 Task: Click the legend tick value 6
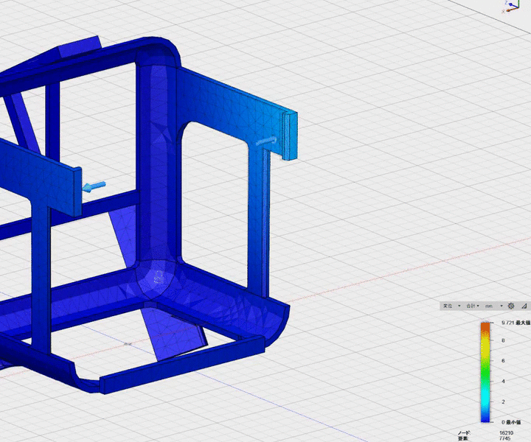click(x=503, y=361)
